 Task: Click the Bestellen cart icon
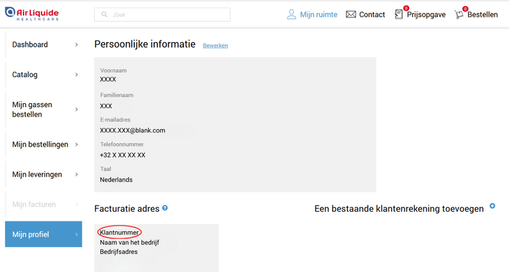458,15
